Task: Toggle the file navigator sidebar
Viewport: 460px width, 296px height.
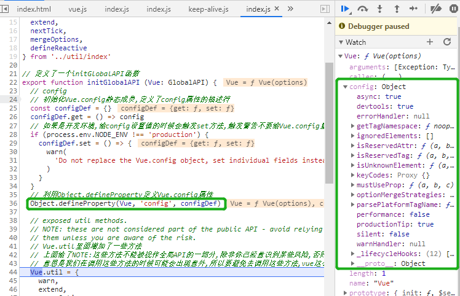Action: click(x=4, y=9)
